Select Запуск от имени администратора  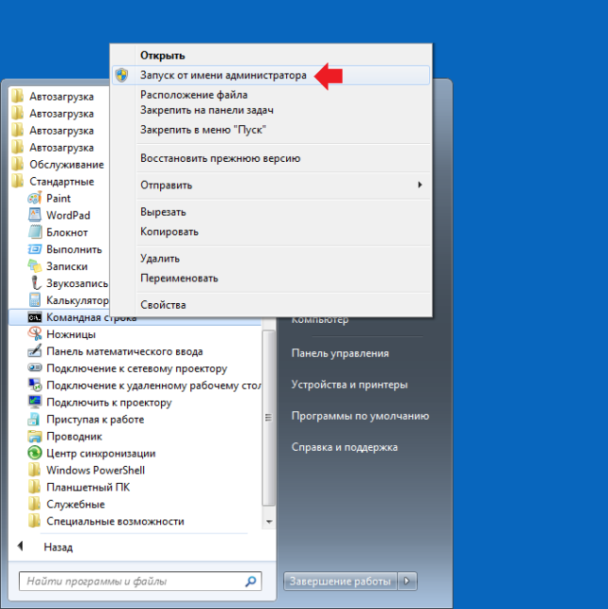click(x=271, y=76)
